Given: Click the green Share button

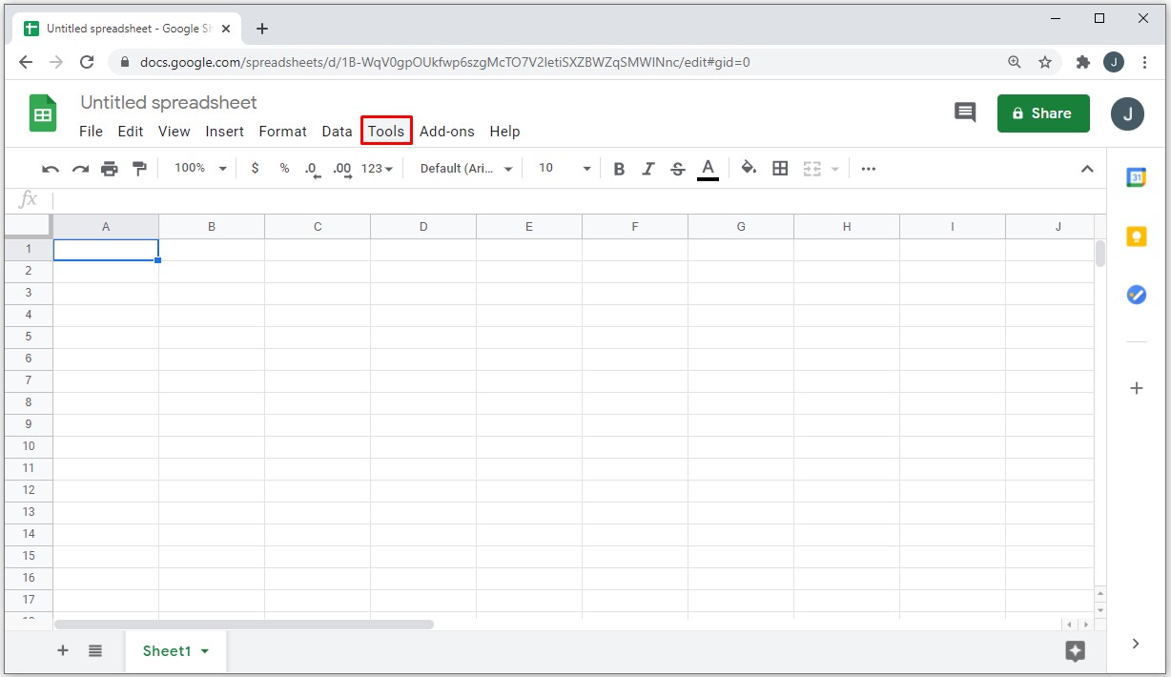Looking at the screenshot, I should click(x=1042, y=113).
